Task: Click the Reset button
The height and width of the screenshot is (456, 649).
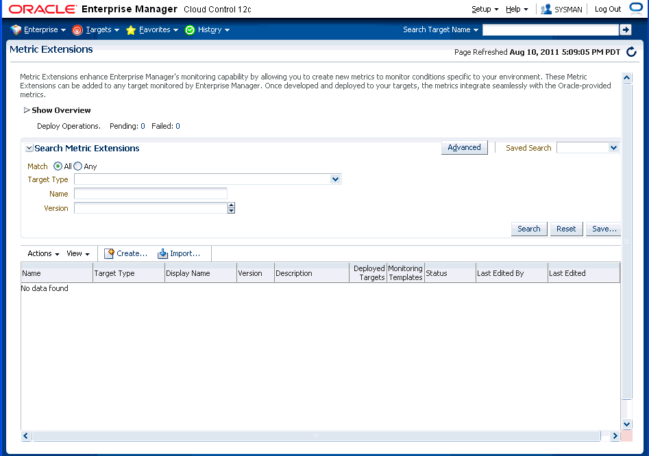Action: tap(566, 229)
